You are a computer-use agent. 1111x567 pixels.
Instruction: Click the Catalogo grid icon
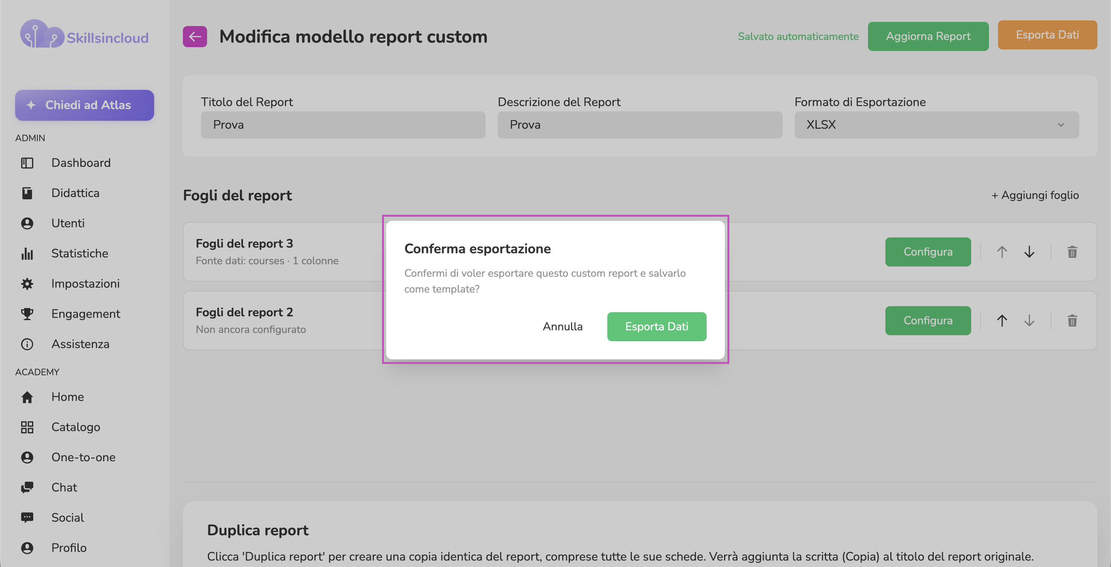27,427
